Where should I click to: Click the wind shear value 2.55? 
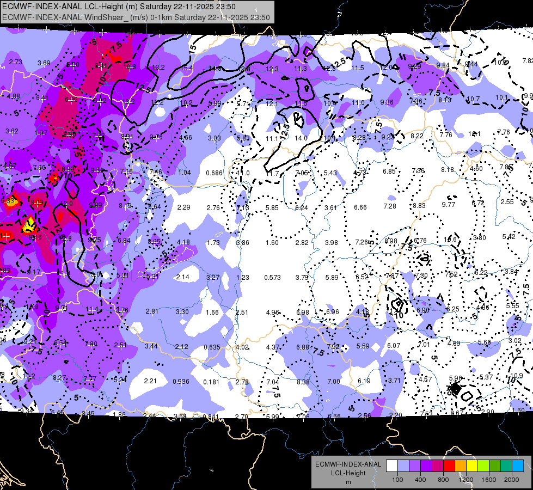[x=507, y=201]
